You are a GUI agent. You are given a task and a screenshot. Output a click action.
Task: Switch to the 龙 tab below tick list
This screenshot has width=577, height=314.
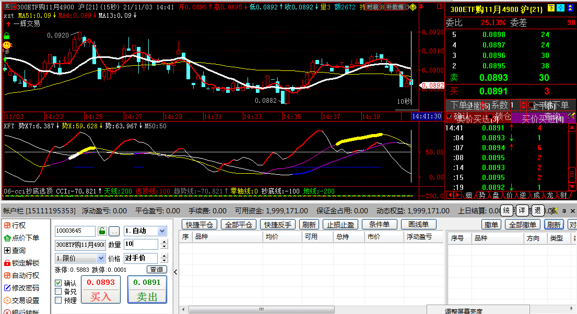click(x=550, y=195)
